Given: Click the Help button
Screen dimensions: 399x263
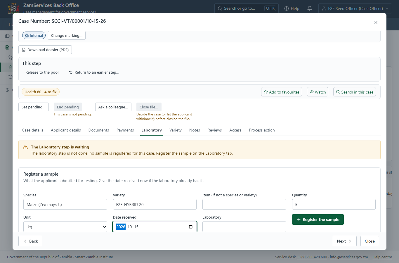Looking at the screenshot, I should [292, 8].
